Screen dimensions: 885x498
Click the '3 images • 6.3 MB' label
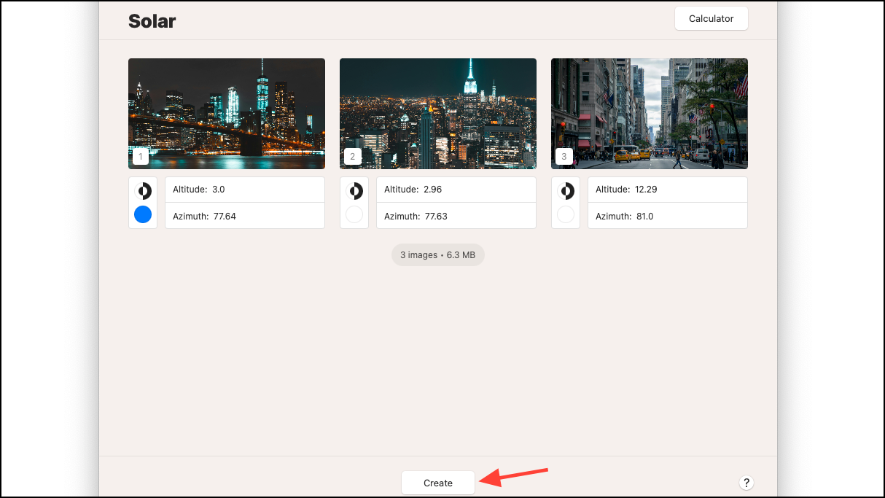[438, 255]
